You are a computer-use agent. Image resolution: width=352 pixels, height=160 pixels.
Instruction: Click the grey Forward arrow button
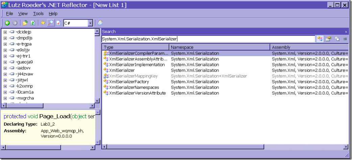[x=15, y=23]
